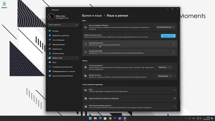Screen dimensions: 215x121
Task: Open the Recycle Bin on desktop
Action: click(4, 5)
